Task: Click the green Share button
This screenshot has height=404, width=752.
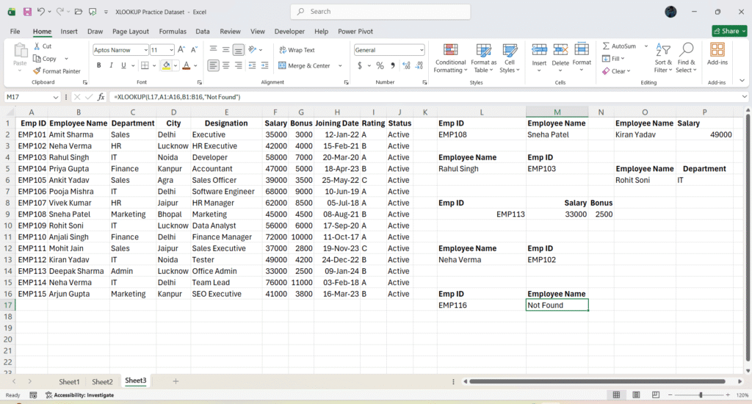Action: (729, 31)
